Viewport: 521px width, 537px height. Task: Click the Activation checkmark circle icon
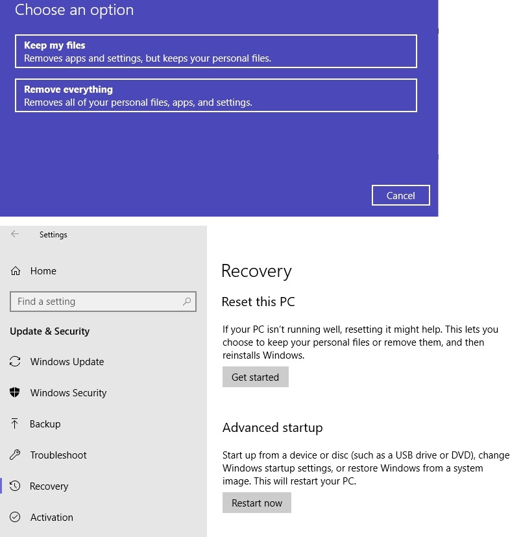(x=15, y=517)
